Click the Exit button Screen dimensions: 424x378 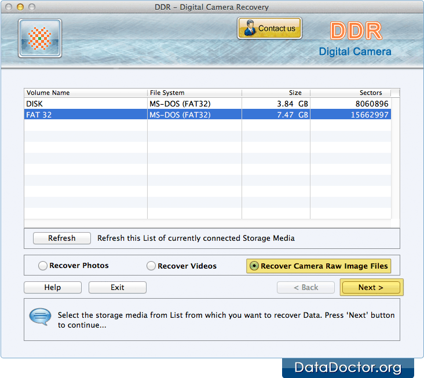tap(118, 287)
